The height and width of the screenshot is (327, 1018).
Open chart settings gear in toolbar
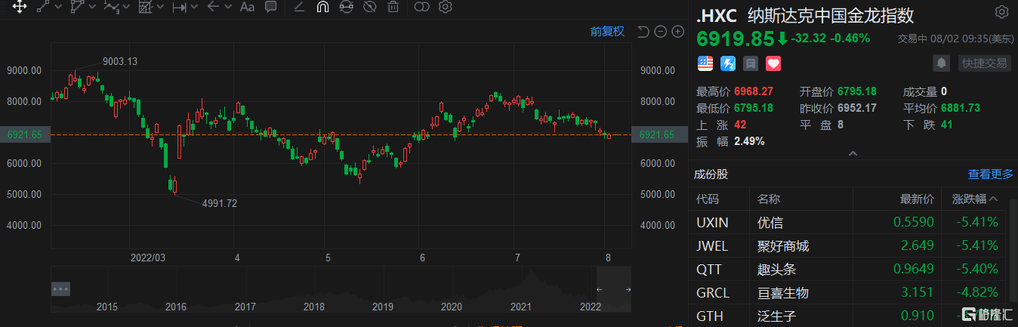(x=445, y=8)
